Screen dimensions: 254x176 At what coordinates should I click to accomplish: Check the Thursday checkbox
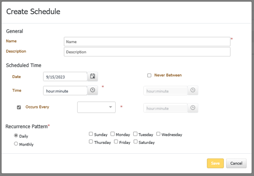[91, 142]
